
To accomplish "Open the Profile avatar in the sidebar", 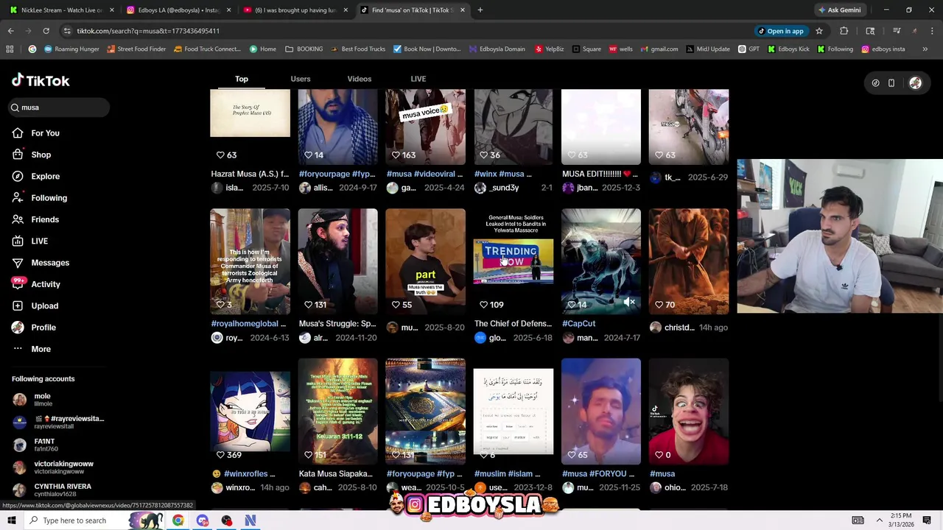I will click(x=18, y=328).
